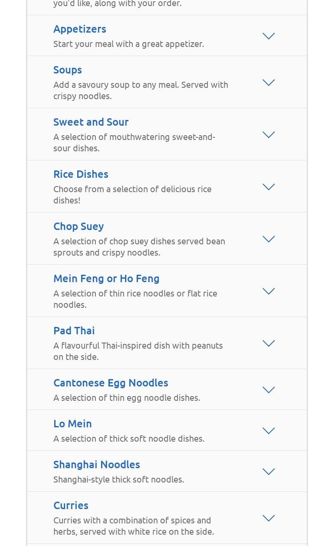The height and width of the screenshot is (546, 334).
Task: Expand the Rice Dishes arrow
Action: tap(269, 187)
